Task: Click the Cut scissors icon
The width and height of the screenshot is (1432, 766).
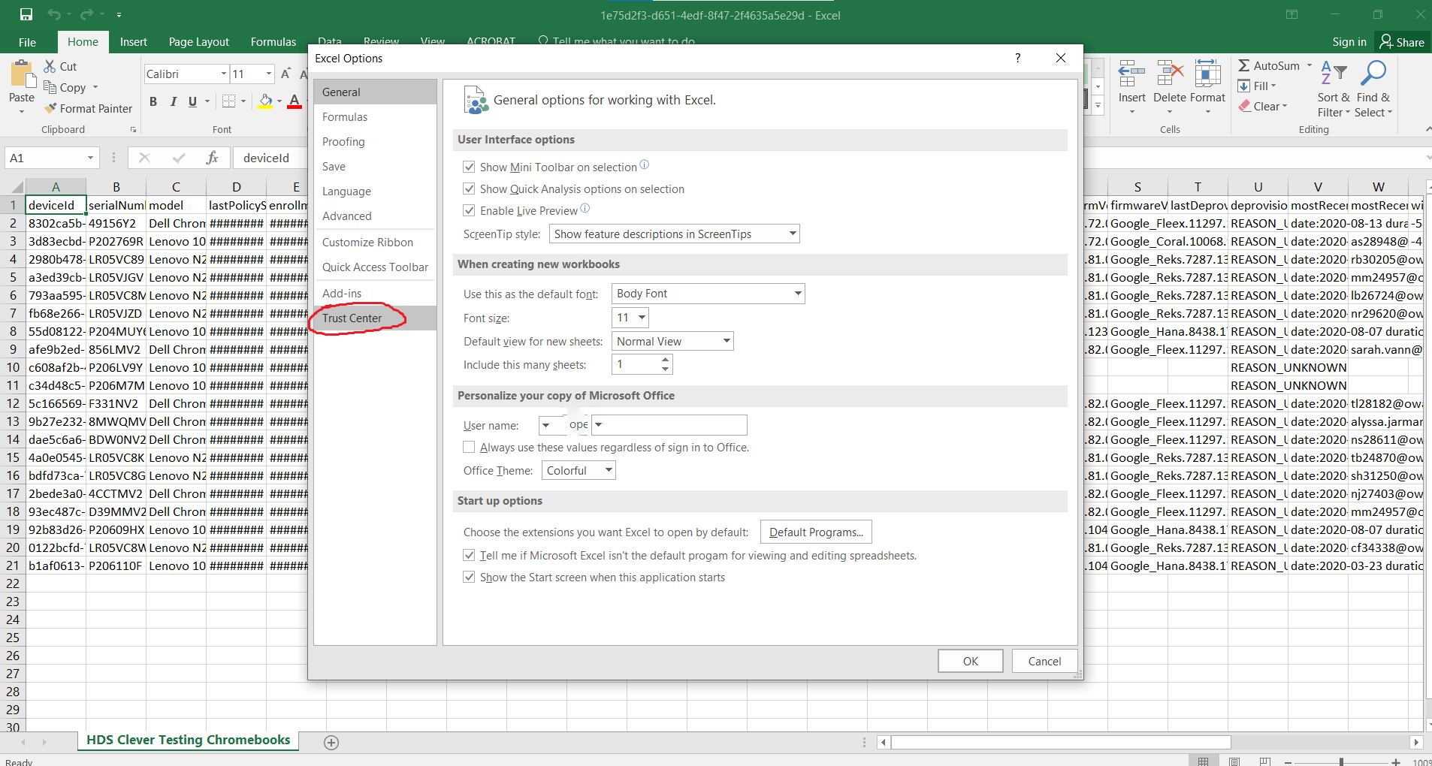Action: coord(50,66)
